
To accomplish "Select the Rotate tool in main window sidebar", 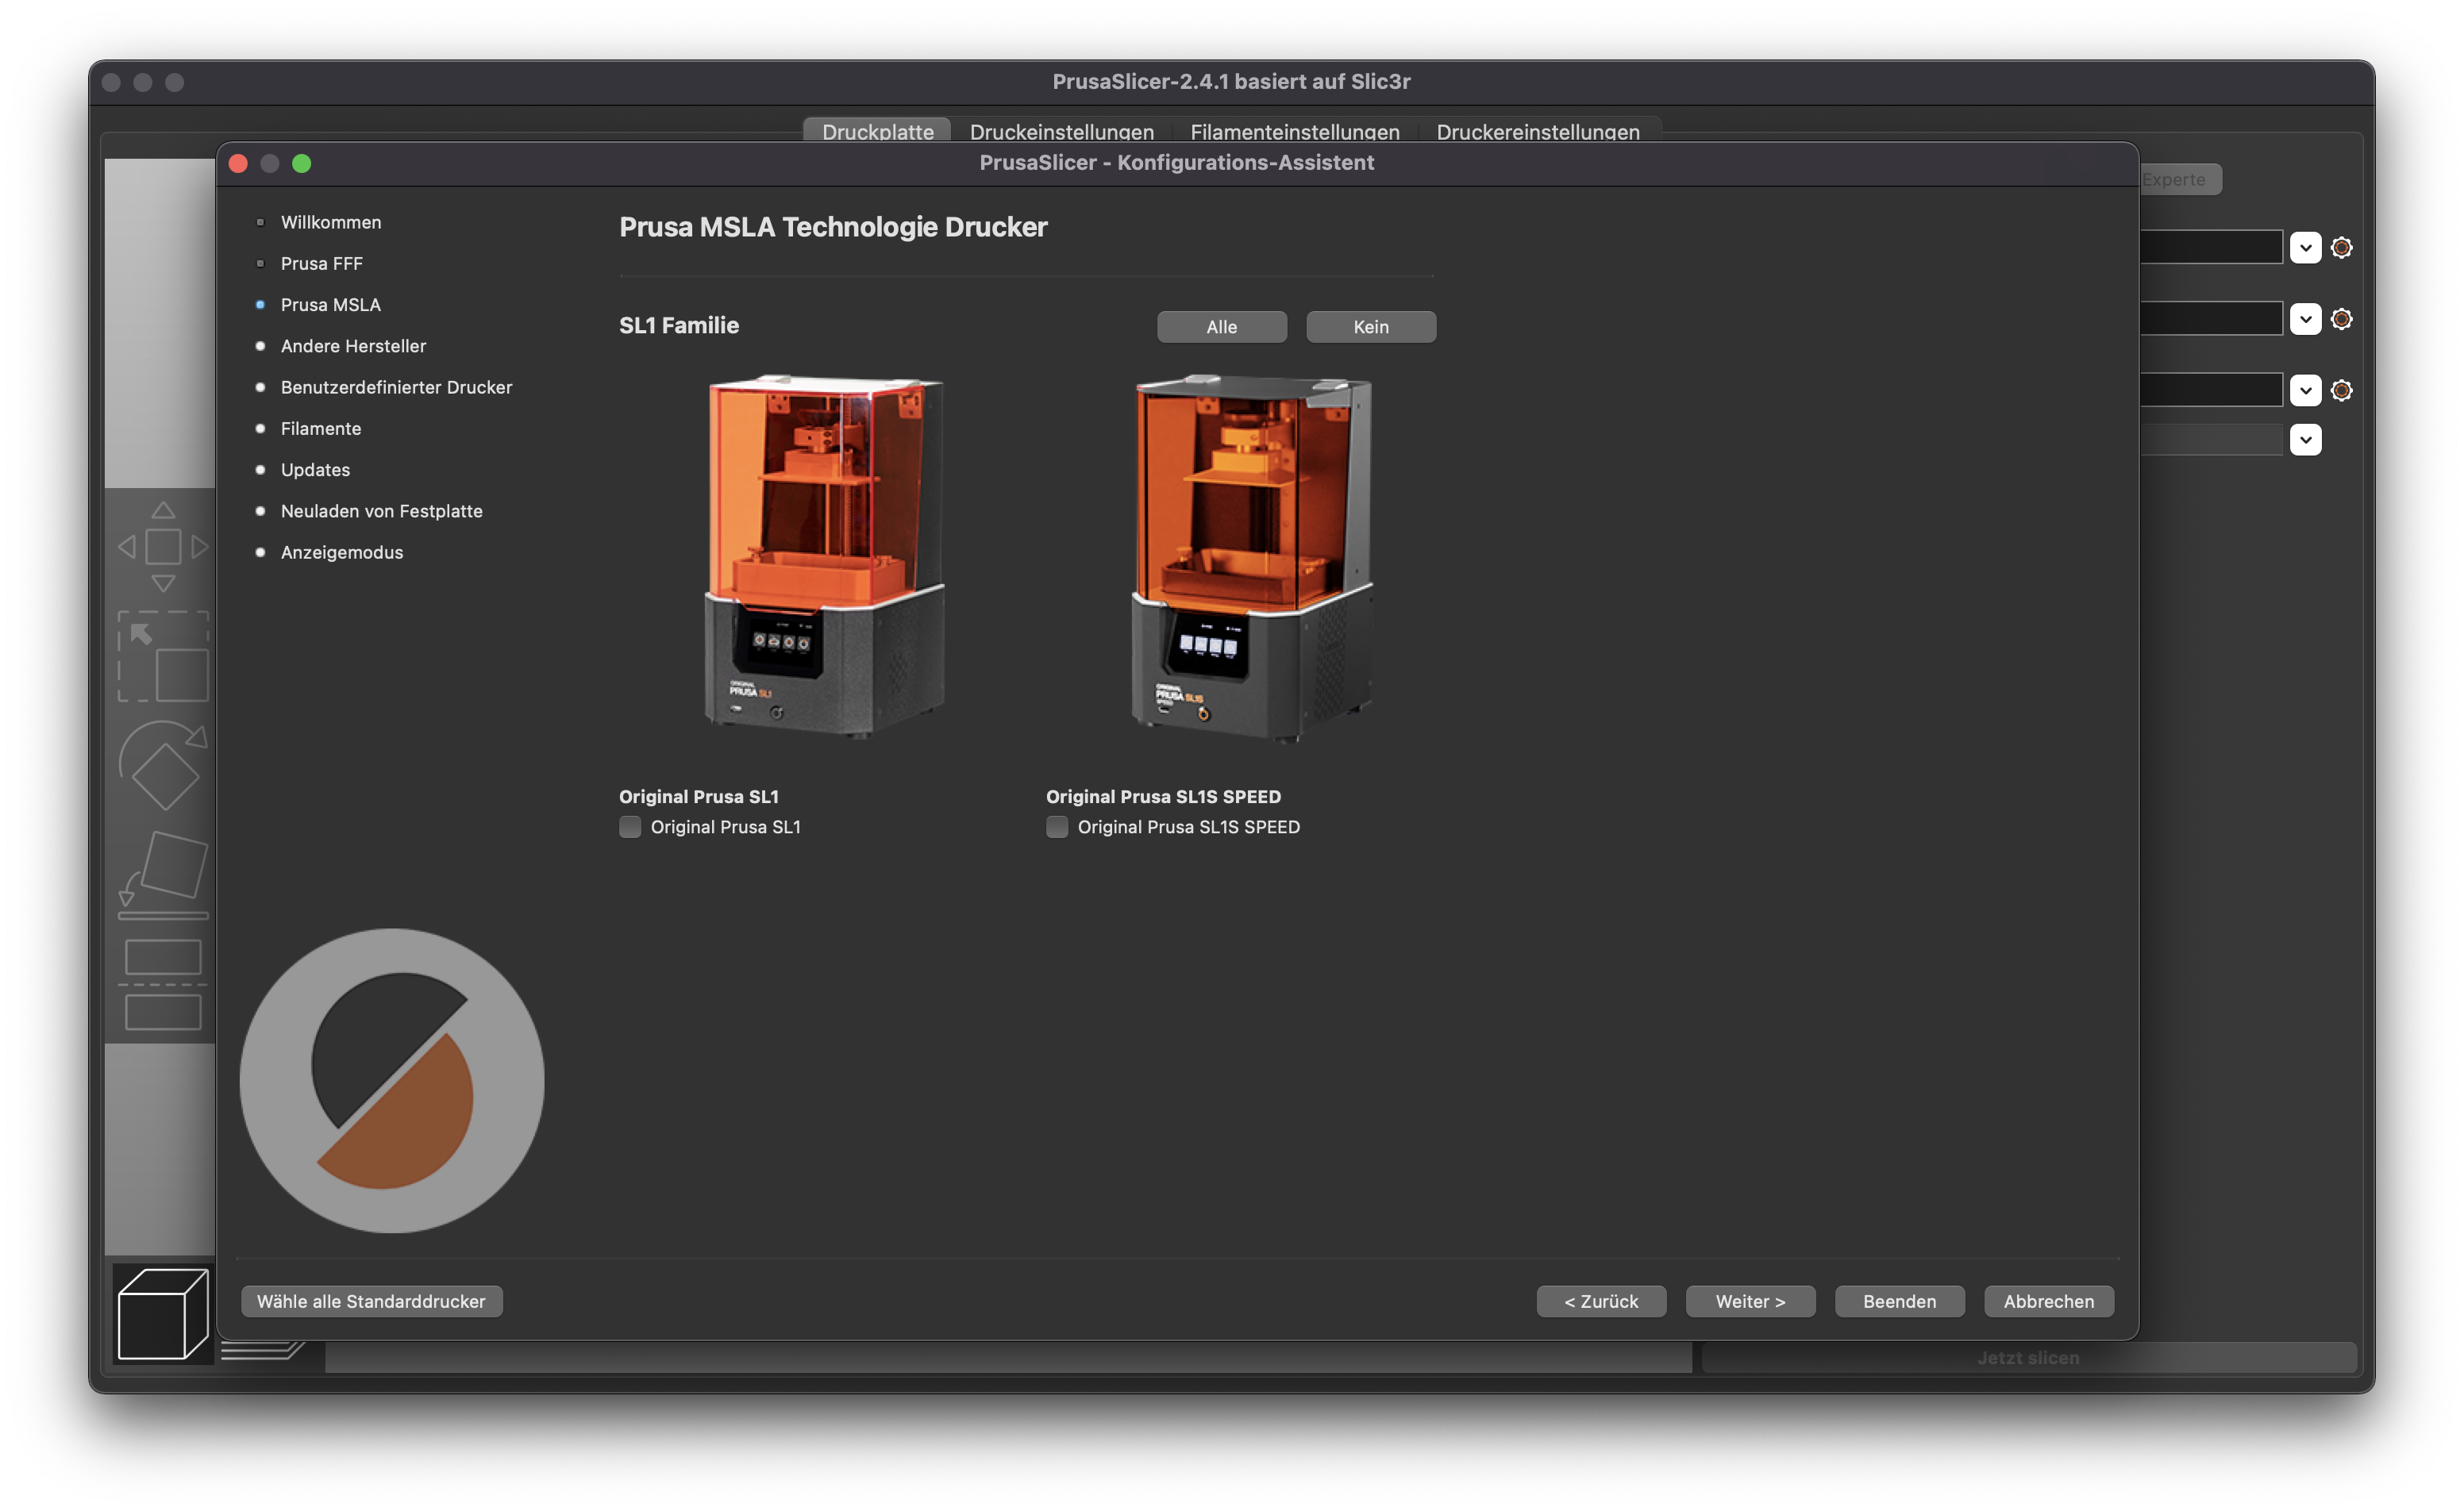I will point(163,766).
